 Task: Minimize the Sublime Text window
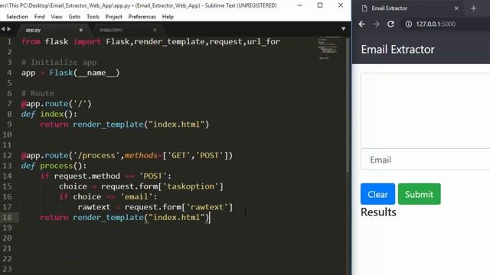click(x=299, y=5)
